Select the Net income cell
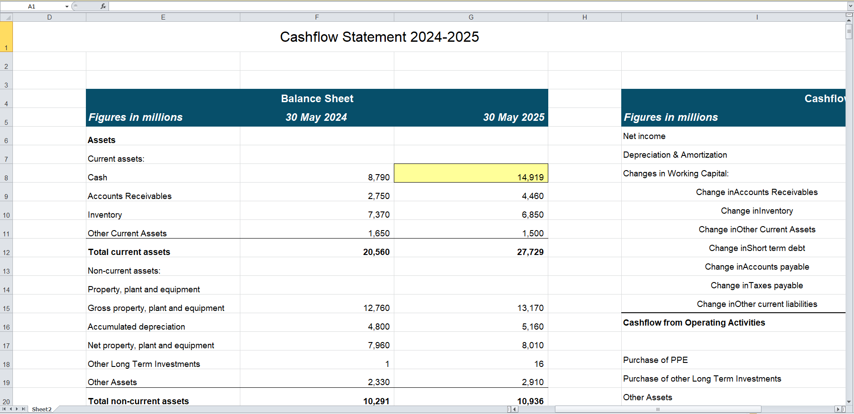The width and height of the screenshot is (854, 414). pos(733,136)
